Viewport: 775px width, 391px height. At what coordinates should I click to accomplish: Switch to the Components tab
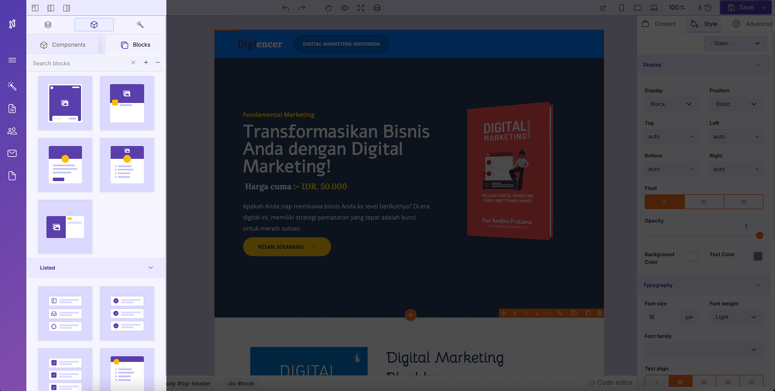point(63,45)
